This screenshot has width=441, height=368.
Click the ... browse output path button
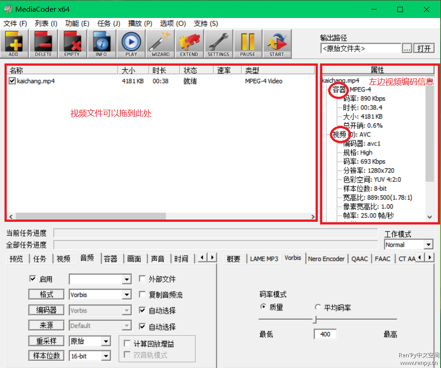point(407,49)
